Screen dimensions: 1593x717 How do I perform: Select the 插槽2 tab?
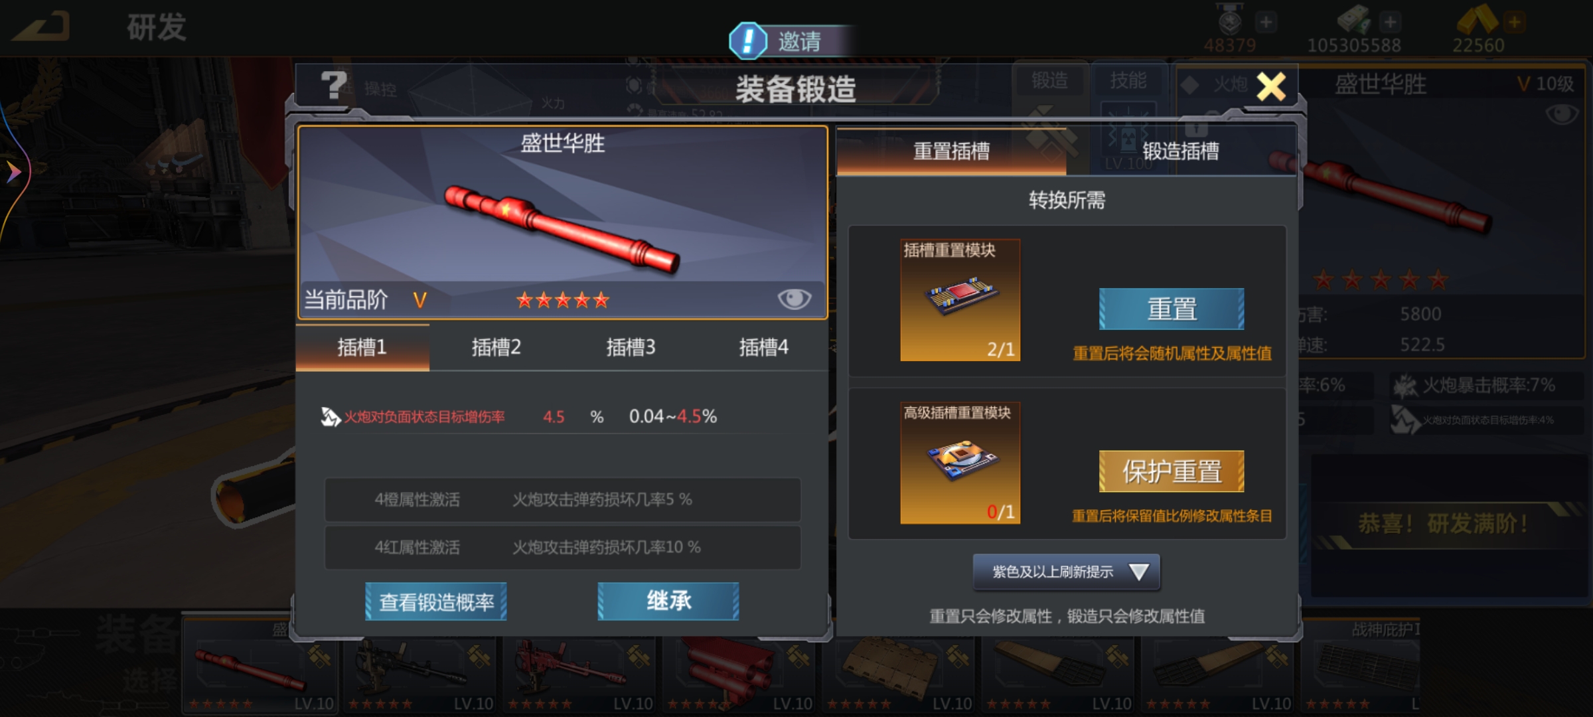(496, 347)
